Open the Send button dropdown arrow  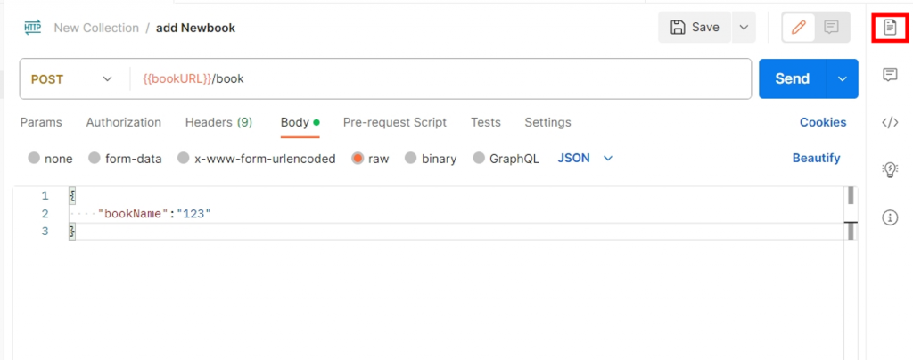pyautogui.click(x=843, y=78)
